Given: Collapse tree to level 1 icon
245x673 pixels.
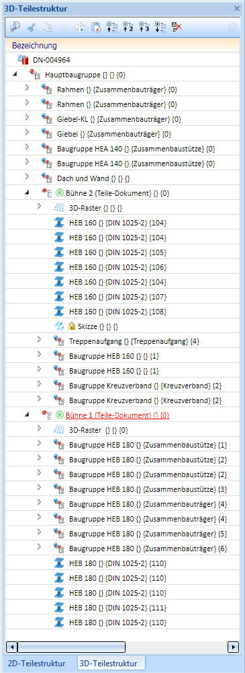Looking at the screenshot, I should 112,28.
